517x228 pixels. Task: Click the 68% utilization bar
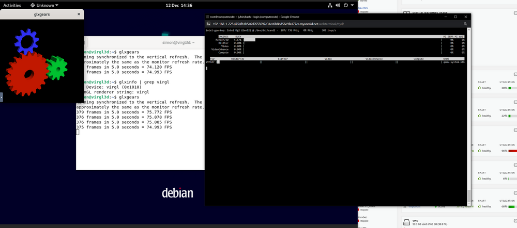point(513,207)
